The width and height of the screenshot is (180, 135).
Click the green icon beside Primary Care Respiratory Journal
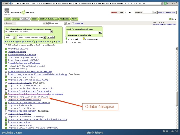click(6, 57)
